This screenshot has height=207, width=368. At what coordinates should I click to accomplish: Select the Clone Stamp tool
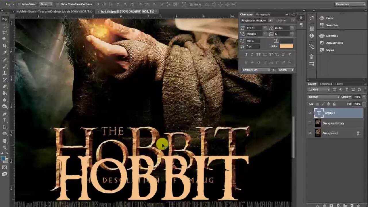point(5,73)
